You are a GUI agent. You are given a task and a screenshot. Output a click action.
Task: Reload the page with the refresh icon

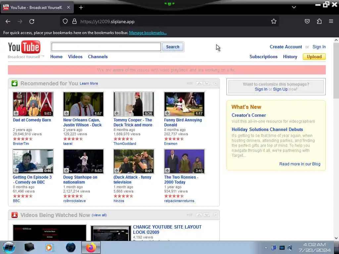(x=32, y=21)
